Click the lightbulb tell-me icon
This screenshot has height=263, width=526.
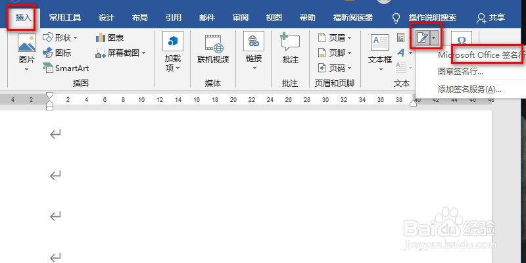(x=396, y=18)
